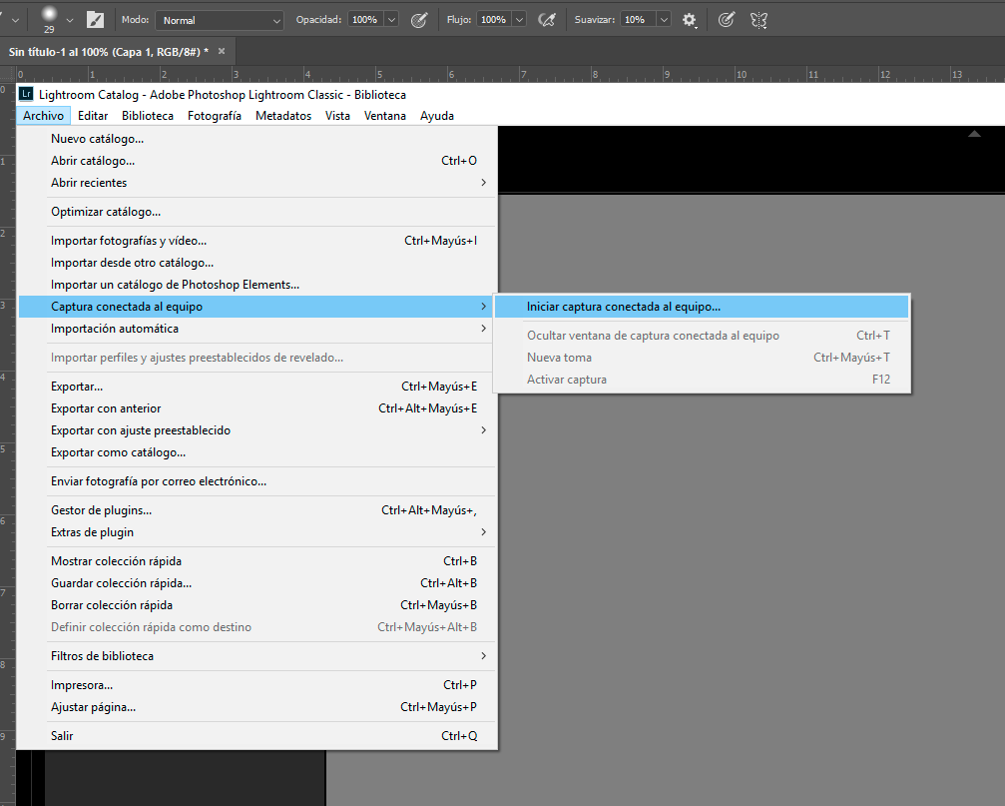Select Borrar colección rápida
Viewport: 1005px width, 806px height.
tap(257, 604)
